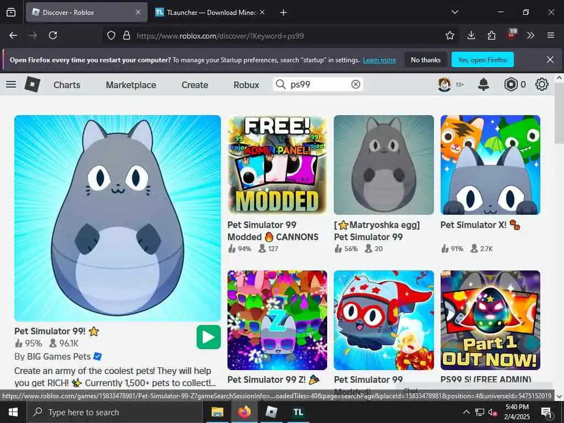
Task: Open the user avatar profile
Action: [x=444, y=84]
